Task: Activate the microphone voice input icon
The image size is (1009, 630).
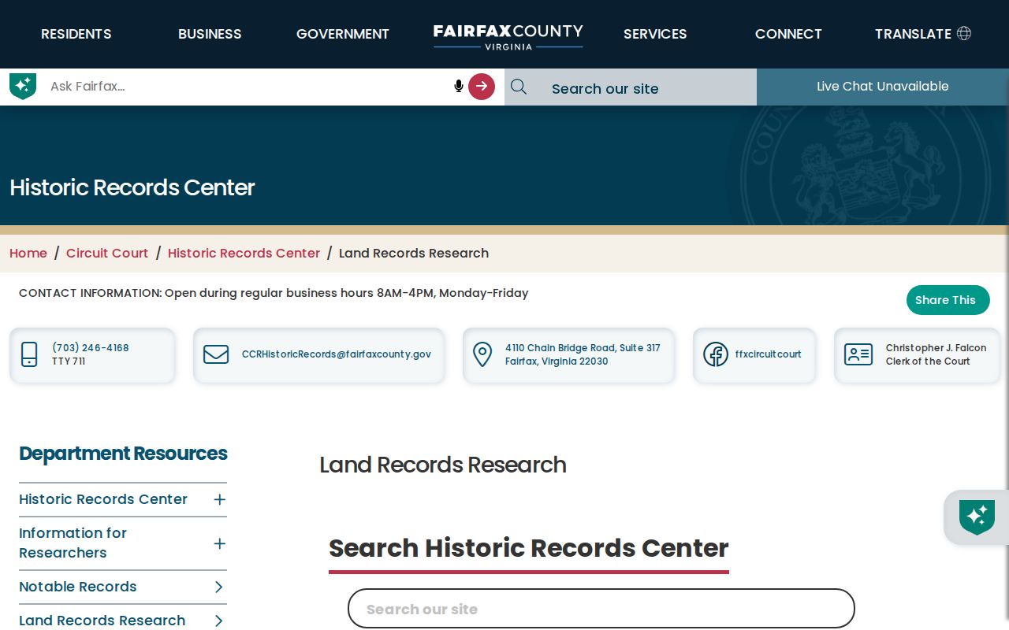Action: (458, 86)
